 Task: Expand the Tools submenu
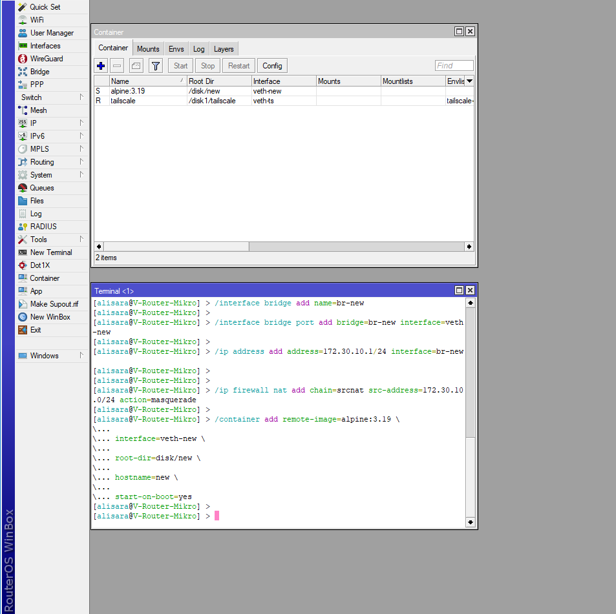52,240
